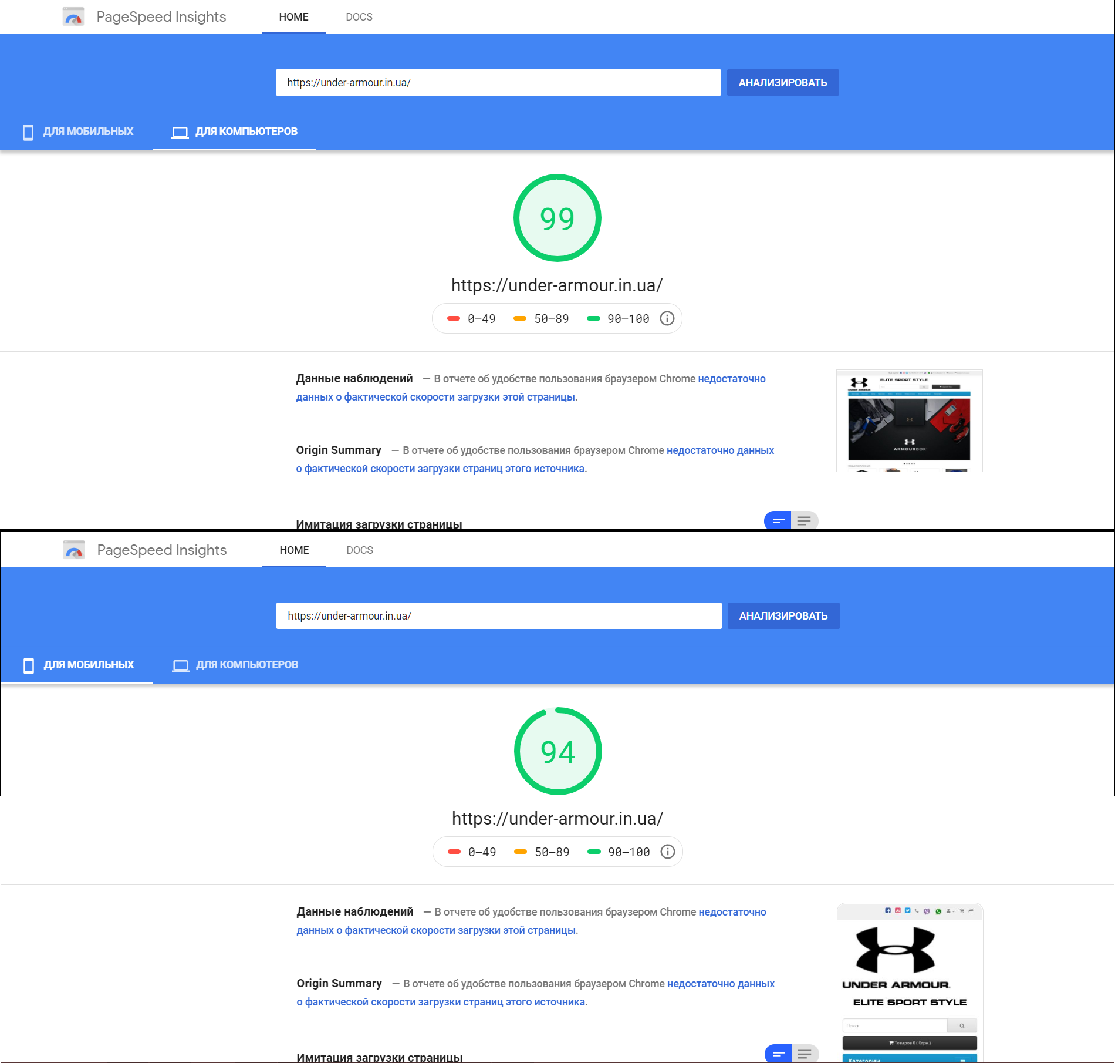
Task: Follow недостаточно данных link in top Данные наблюдений
Action: pos(531,388)
